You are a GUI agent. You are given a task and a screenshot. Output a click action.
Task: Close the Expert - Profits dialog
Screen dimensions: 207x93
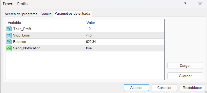click(x=200, y=4)
